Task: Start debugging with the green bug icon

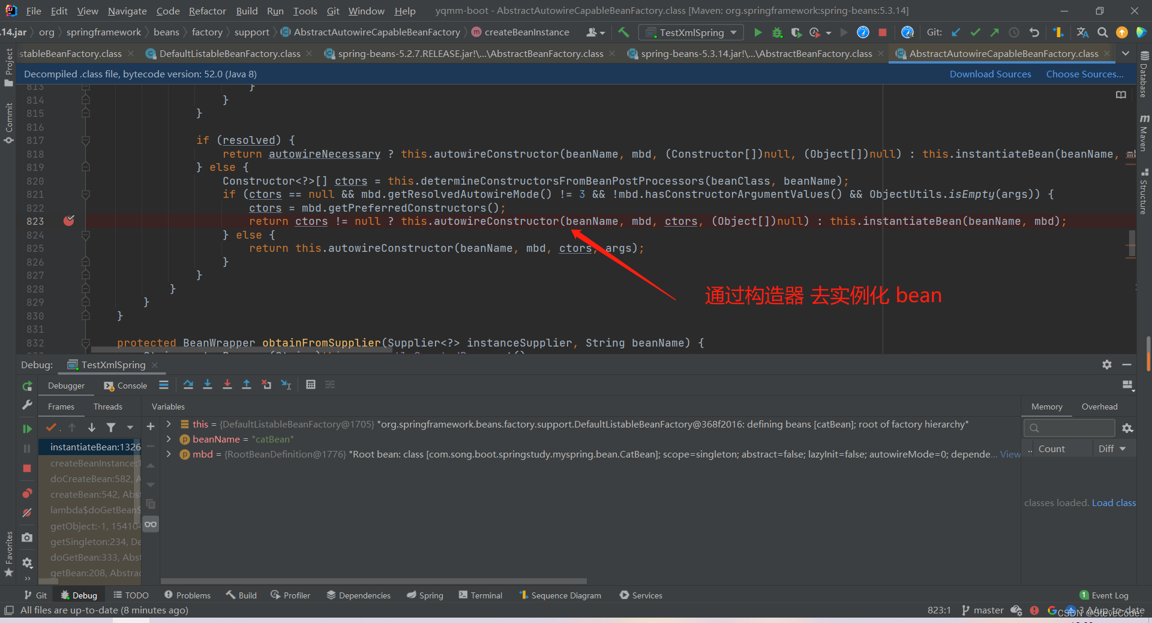Action: tap(777, 32)
